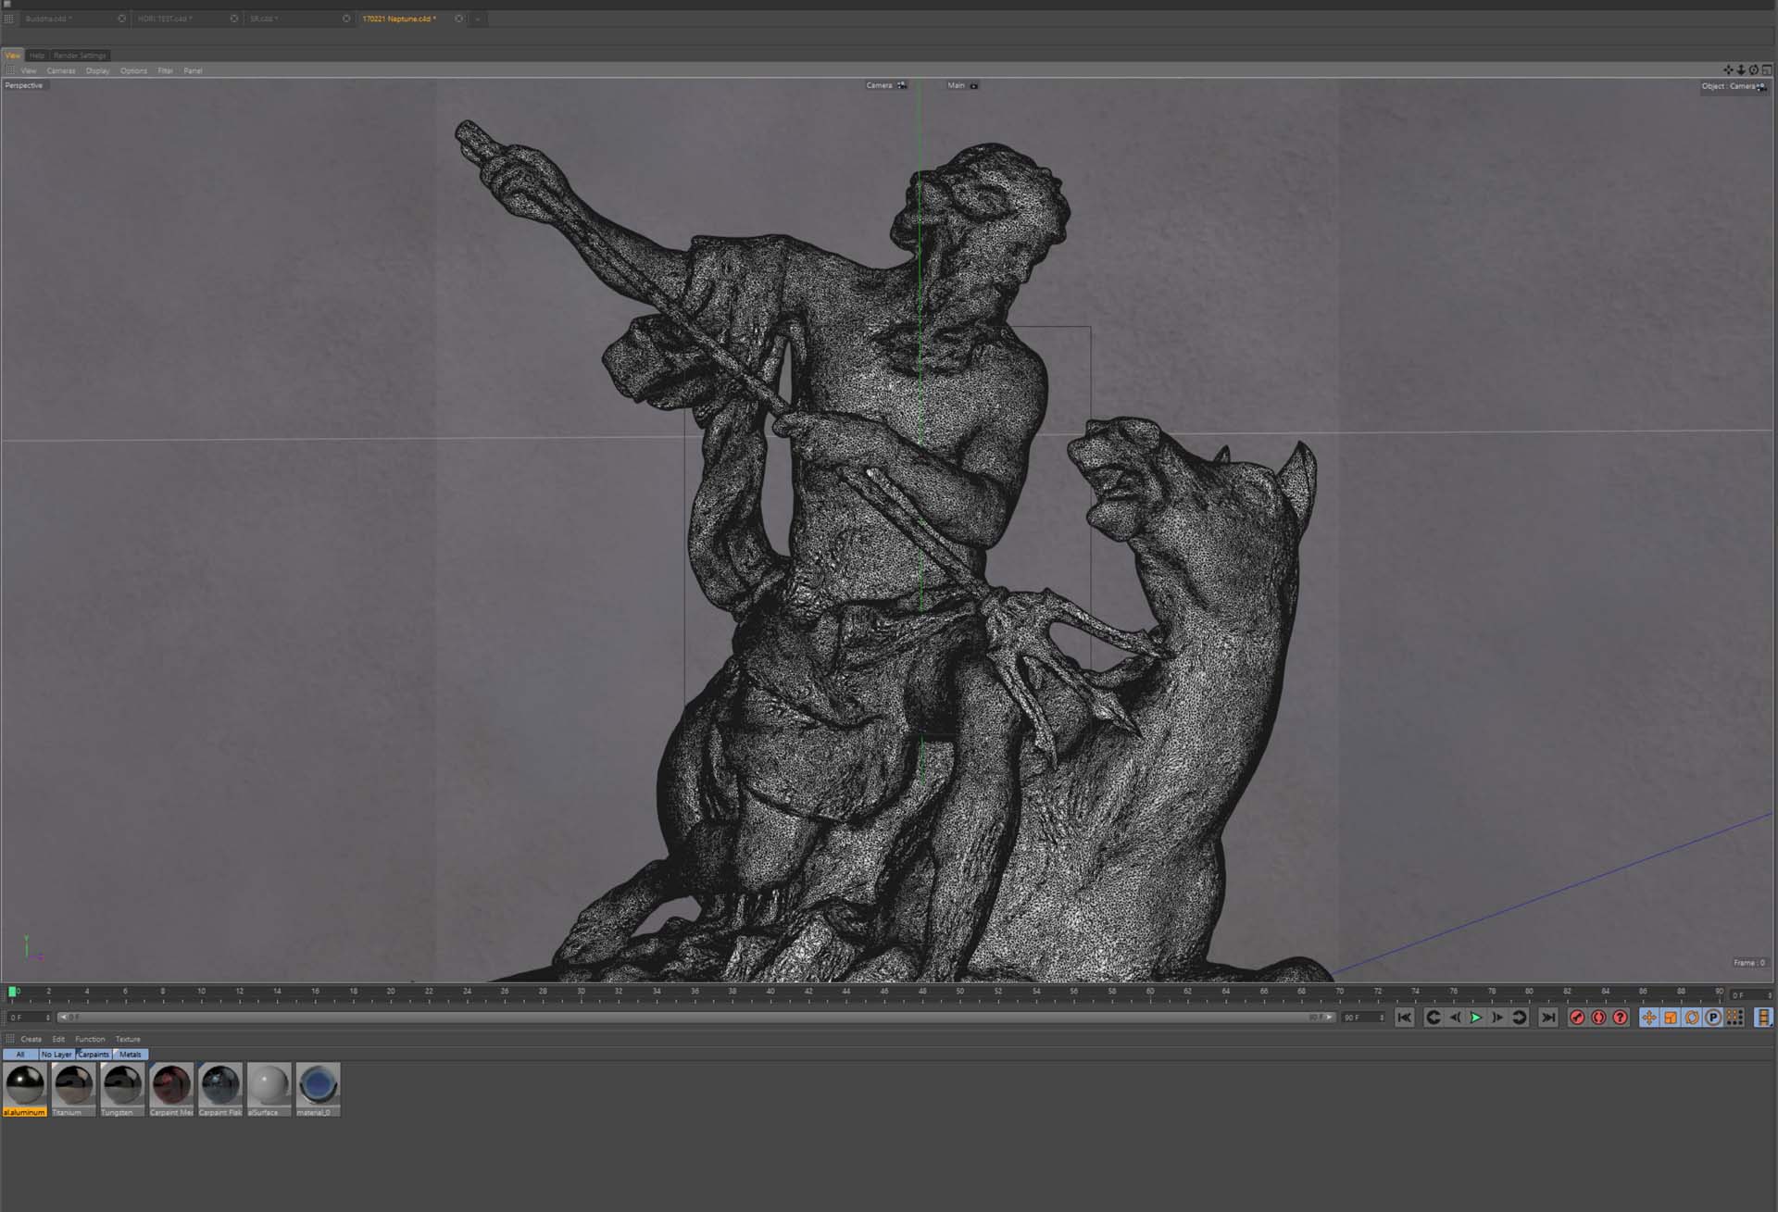Screen dimensions: 1778x1212
Task: Close the HDRI TEST.c4d document tab
Action: pos(233,19)
